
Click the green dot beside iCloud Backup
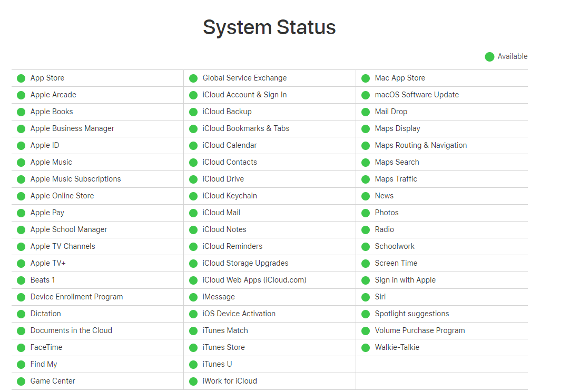point(193,112)
